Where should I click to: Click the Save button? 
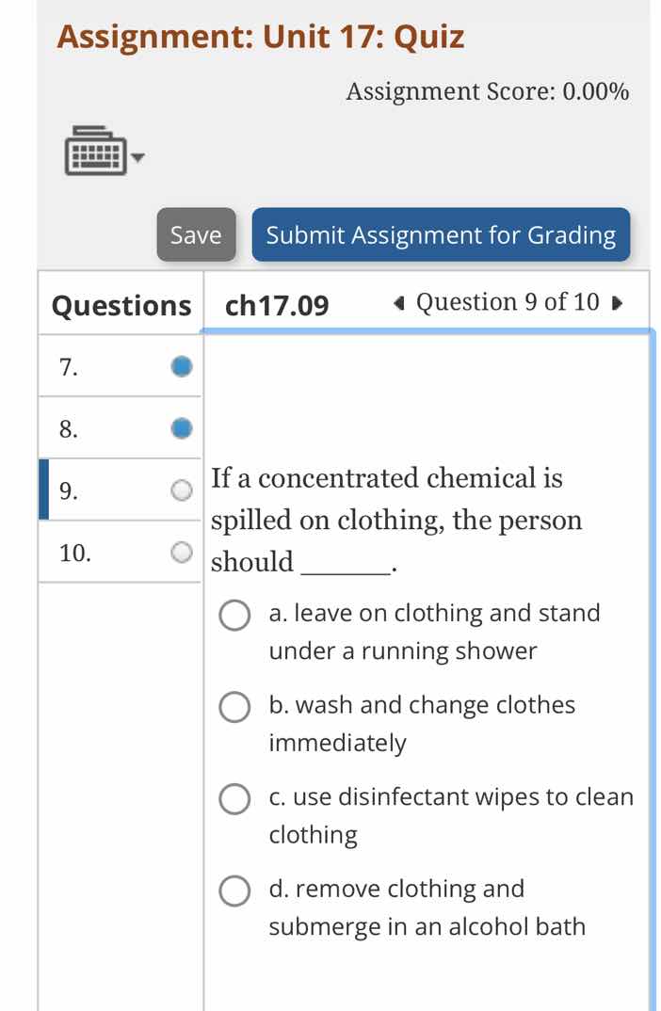195,235
